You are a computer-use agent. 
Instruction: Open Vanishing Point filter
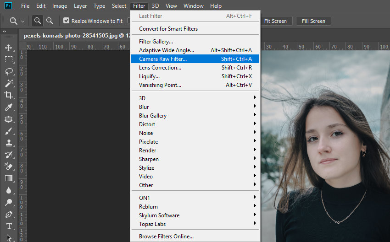tap(195, 85)
